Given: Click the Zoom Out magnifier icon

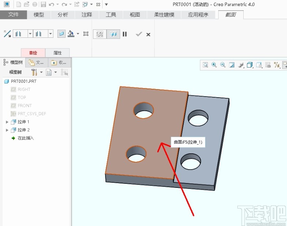Looking at the screenshot, I should pos(223,65).
